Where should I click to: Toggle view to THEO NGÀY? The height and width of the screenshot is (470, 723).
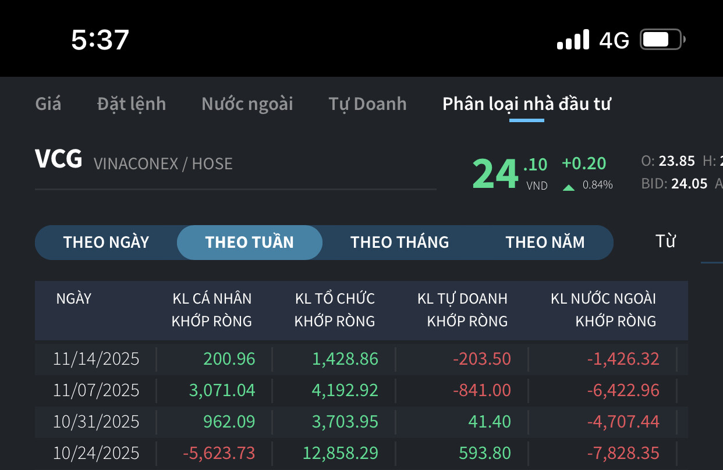click(106, 242)
